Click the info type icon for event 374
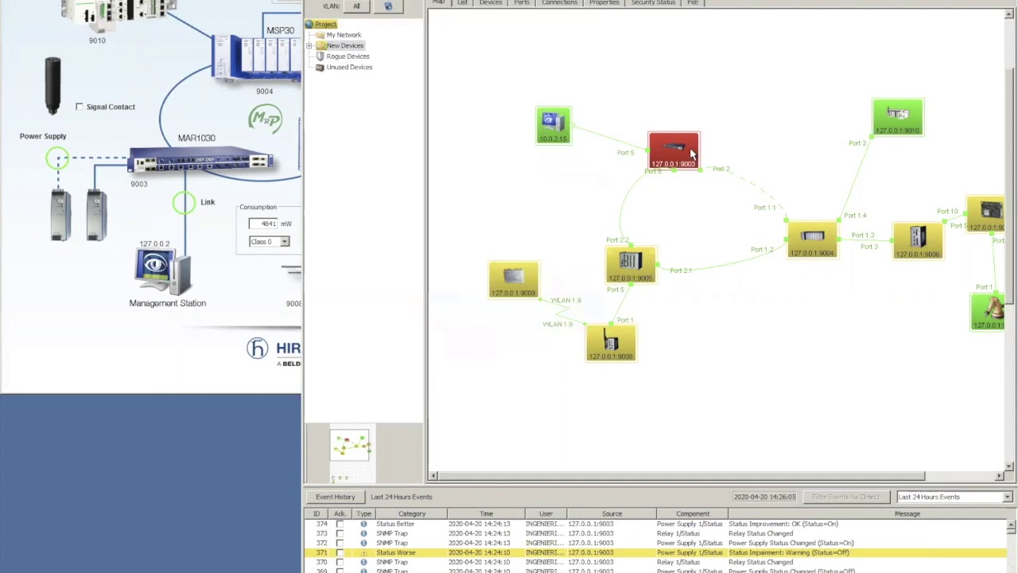 (363, 524)
